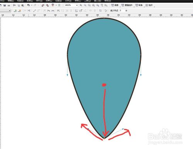The height and width of the screenshot is (149, 193).
Task: Click the Save floppy disk icon
Action: click(5, 5)
